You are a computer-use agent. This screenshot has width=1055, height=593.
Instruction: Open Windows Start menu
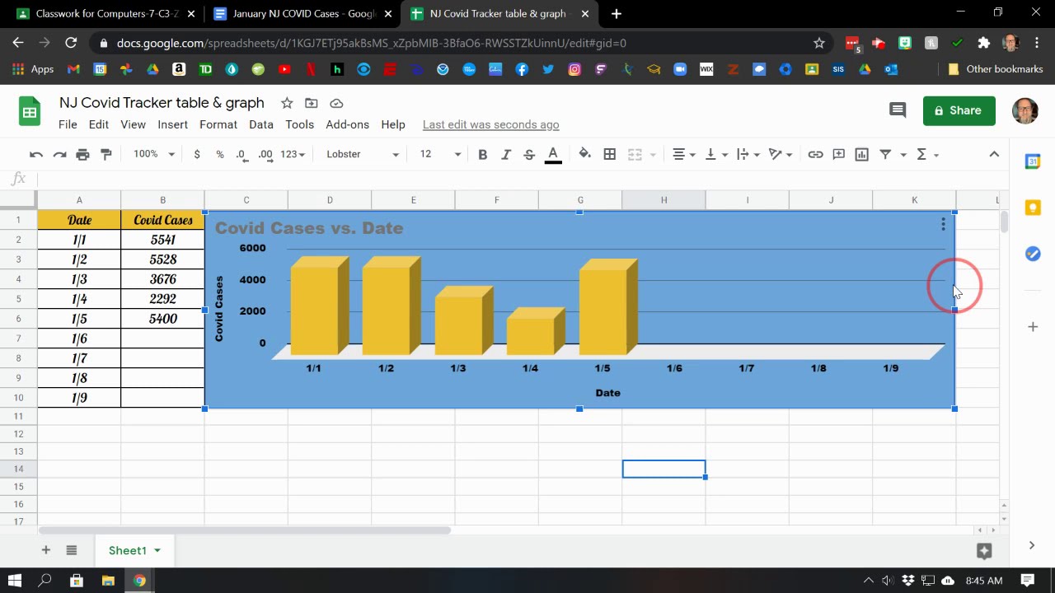click(15, 581)
